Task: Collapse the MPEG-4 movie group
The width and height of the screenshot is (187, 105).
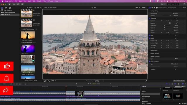Action: tap(21, 42)
